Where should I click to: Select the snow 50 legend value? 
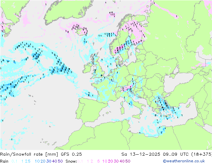pos(128,161)
